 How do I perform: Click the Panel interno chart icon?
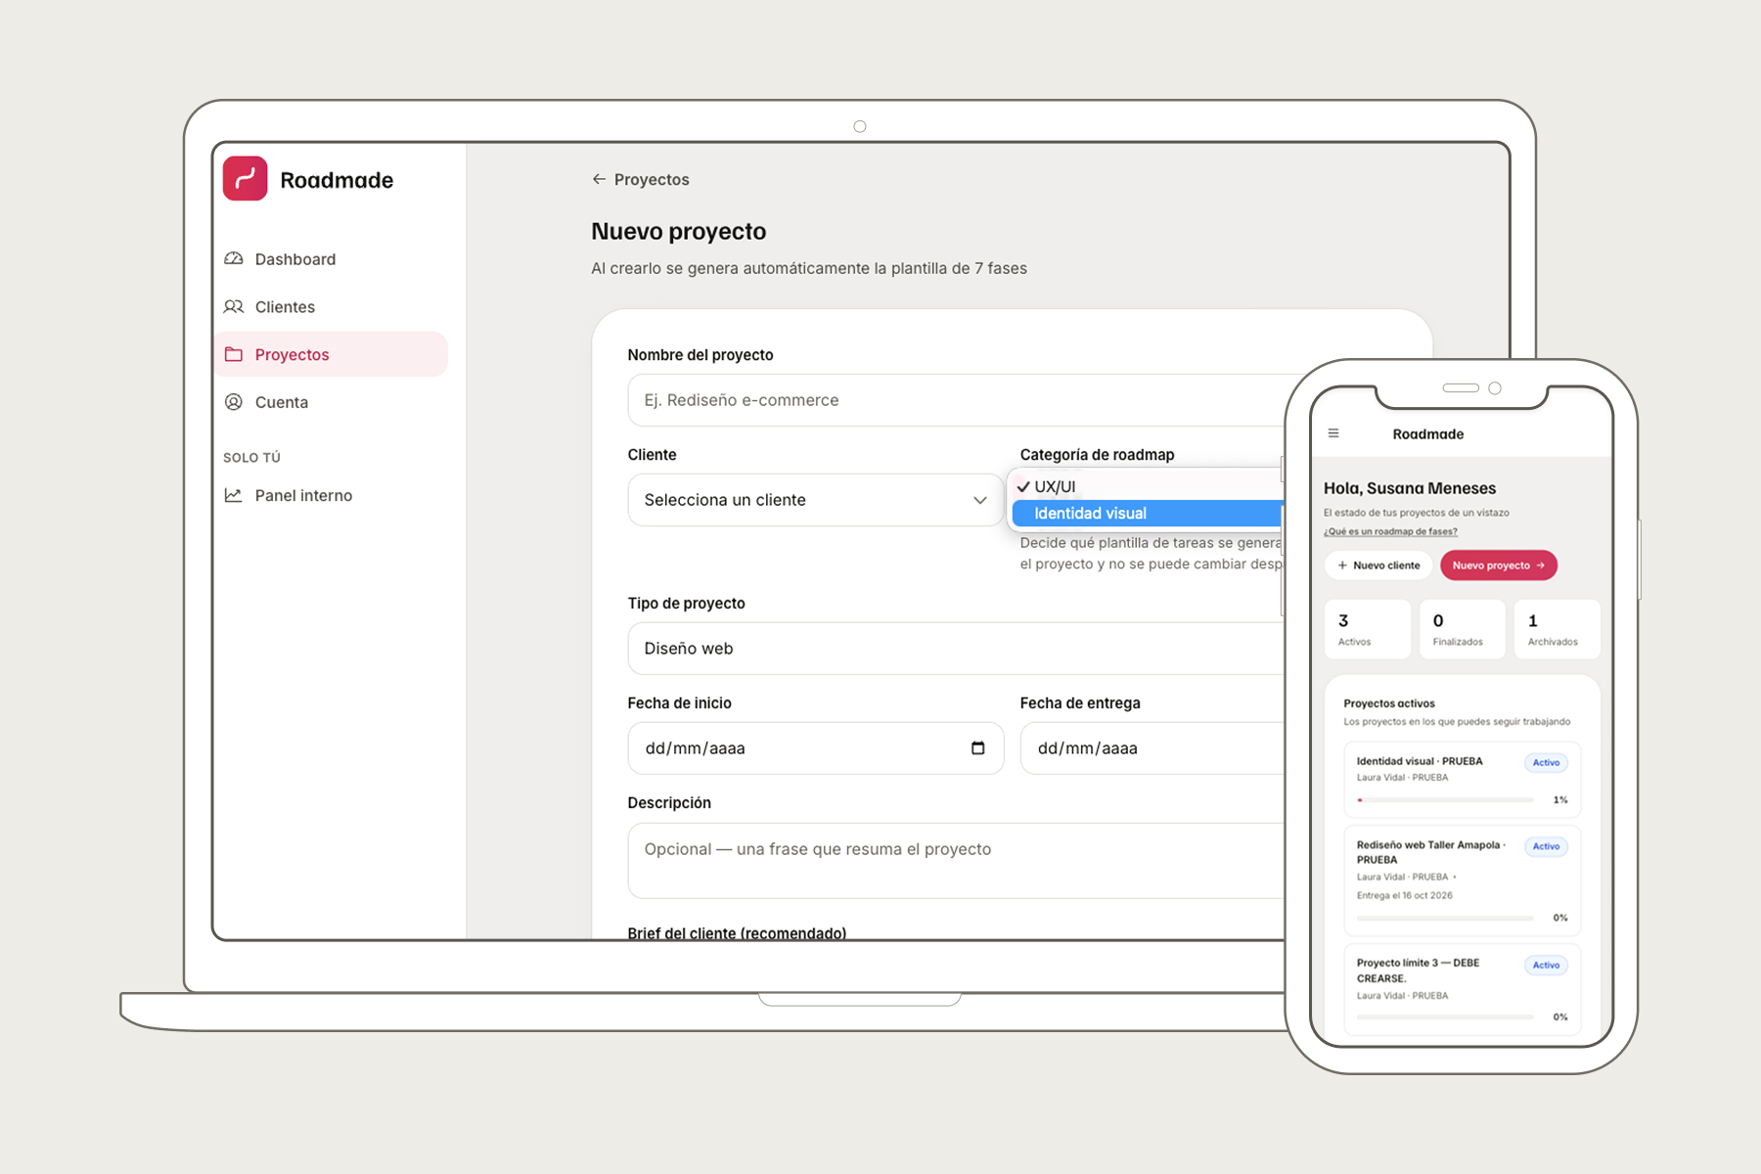tap(234, 496)
